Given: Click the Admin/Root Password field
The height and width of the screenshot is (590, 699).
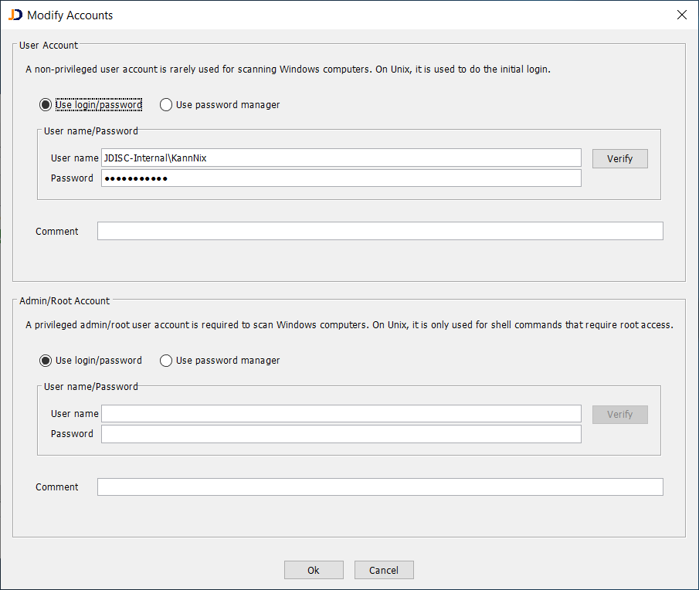Looking at the screenshot, I should point(341,433).
